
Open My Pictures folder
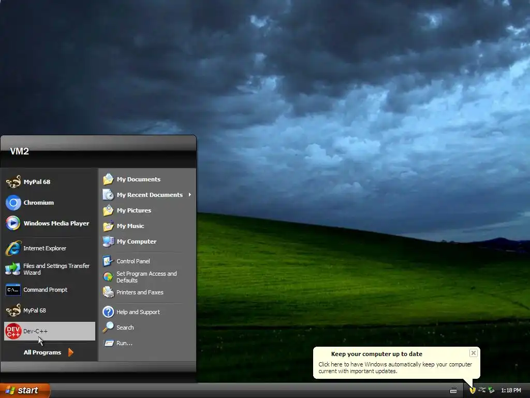pos(147,210)
